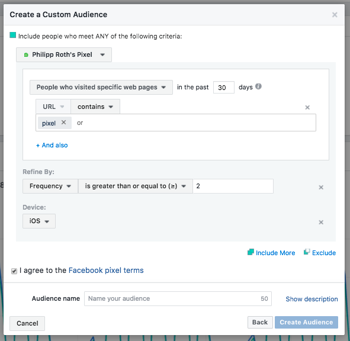Click the + And also link
The height and width of the screenshot is (341, 350).
tap(52, 145)
